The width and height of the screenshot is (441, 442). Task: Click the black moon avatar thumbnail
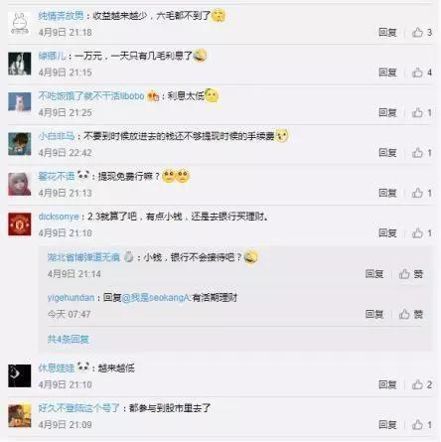tap(20, 375)
